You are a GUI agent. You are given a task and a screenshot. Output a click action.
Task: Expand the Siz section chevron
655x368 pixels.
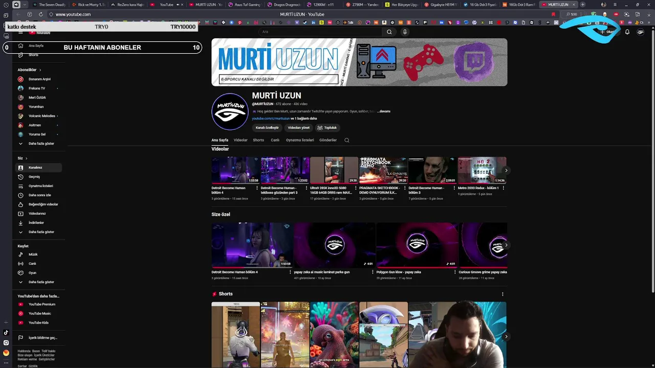tap(26, 158)
